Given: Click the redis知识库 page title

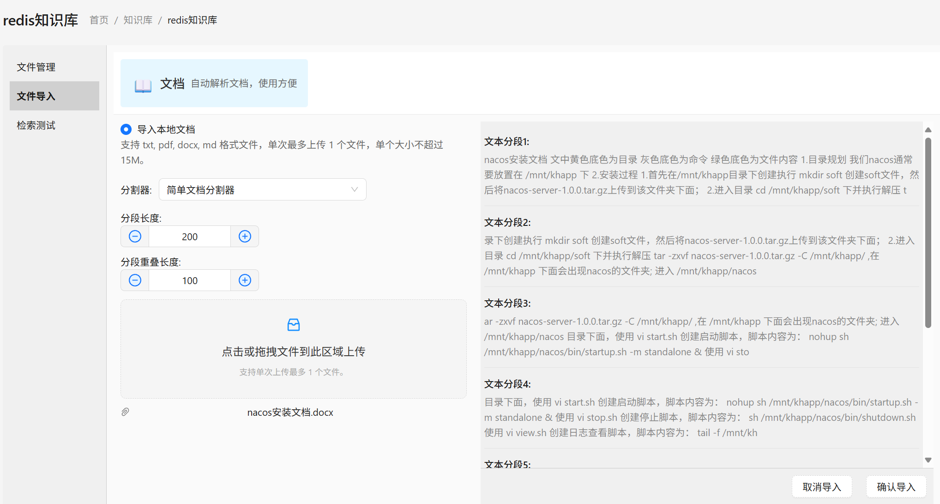Looking at the screenshot, I should 41,20.
